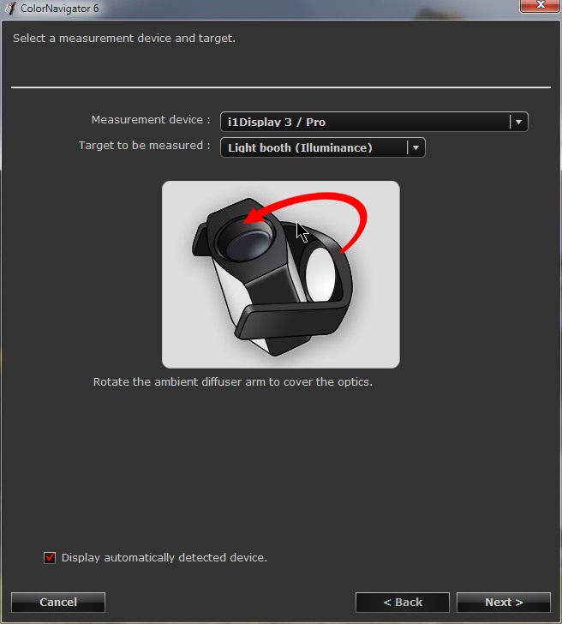562x624 pixels.
Task: Click the 'Target to be measured :' label
Action: (x=145, y=146)
